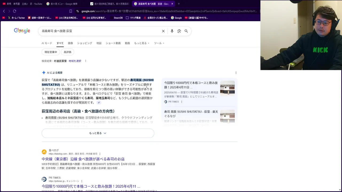Click the 地域を選択 link

pyautogui.click(x=75, y=61)
